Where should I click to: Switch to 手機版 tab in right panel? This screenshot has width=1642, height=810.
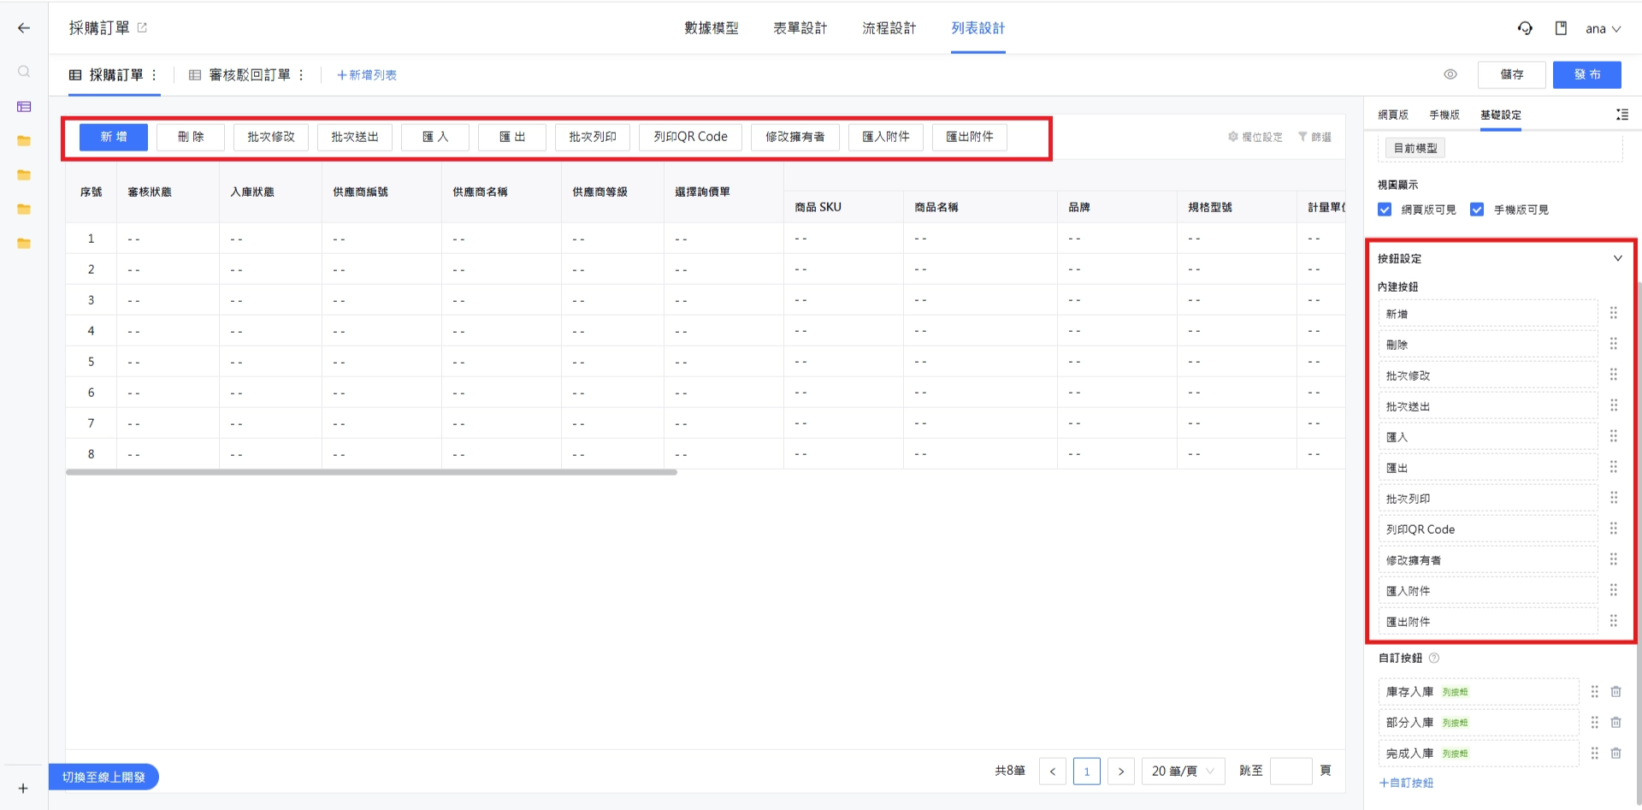[x=1444, y=115]
